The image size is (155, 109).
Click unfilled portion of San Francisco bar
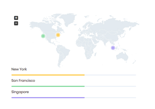[x=110, y=86]
